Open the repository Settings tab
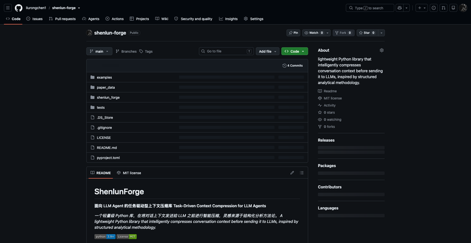The image size is (471, 243). [x=254, y=19]
